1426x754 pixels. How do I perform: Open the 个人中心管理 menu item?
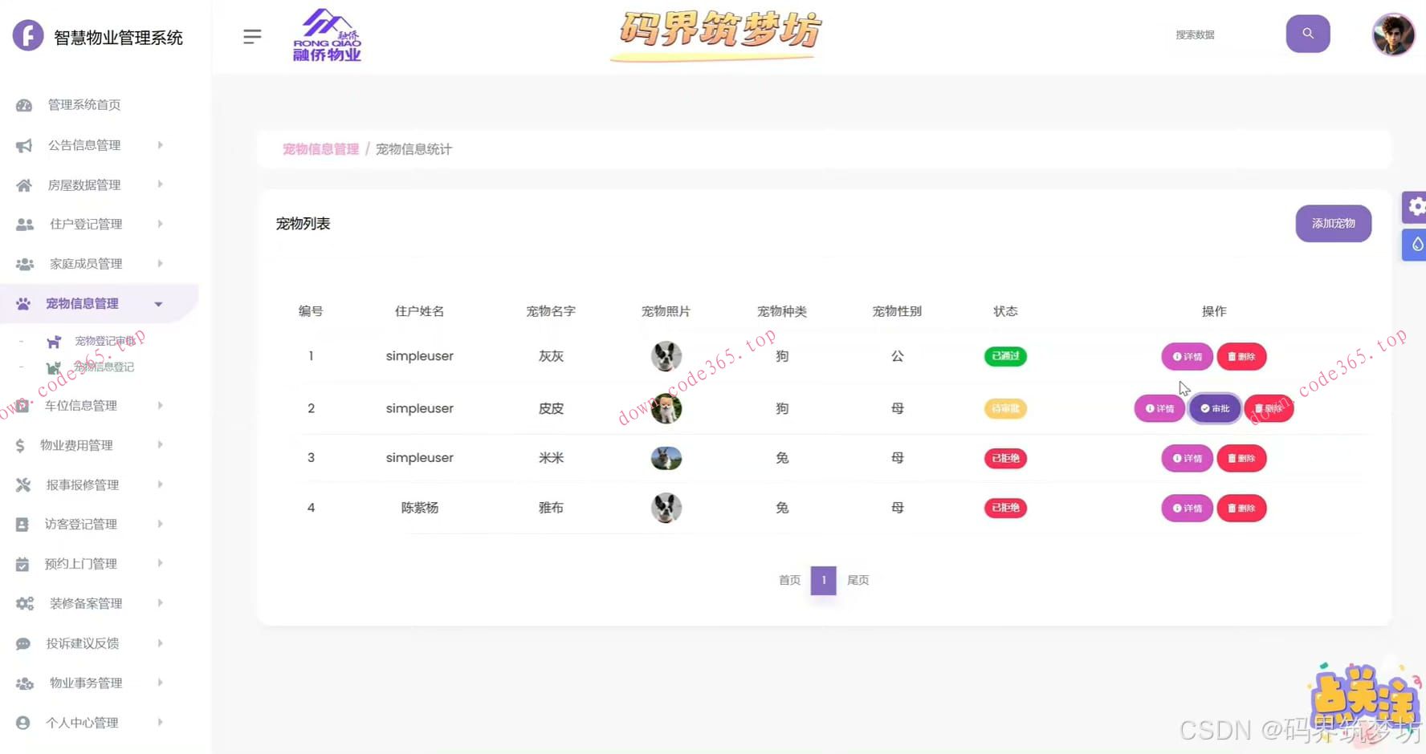(83, 722)
